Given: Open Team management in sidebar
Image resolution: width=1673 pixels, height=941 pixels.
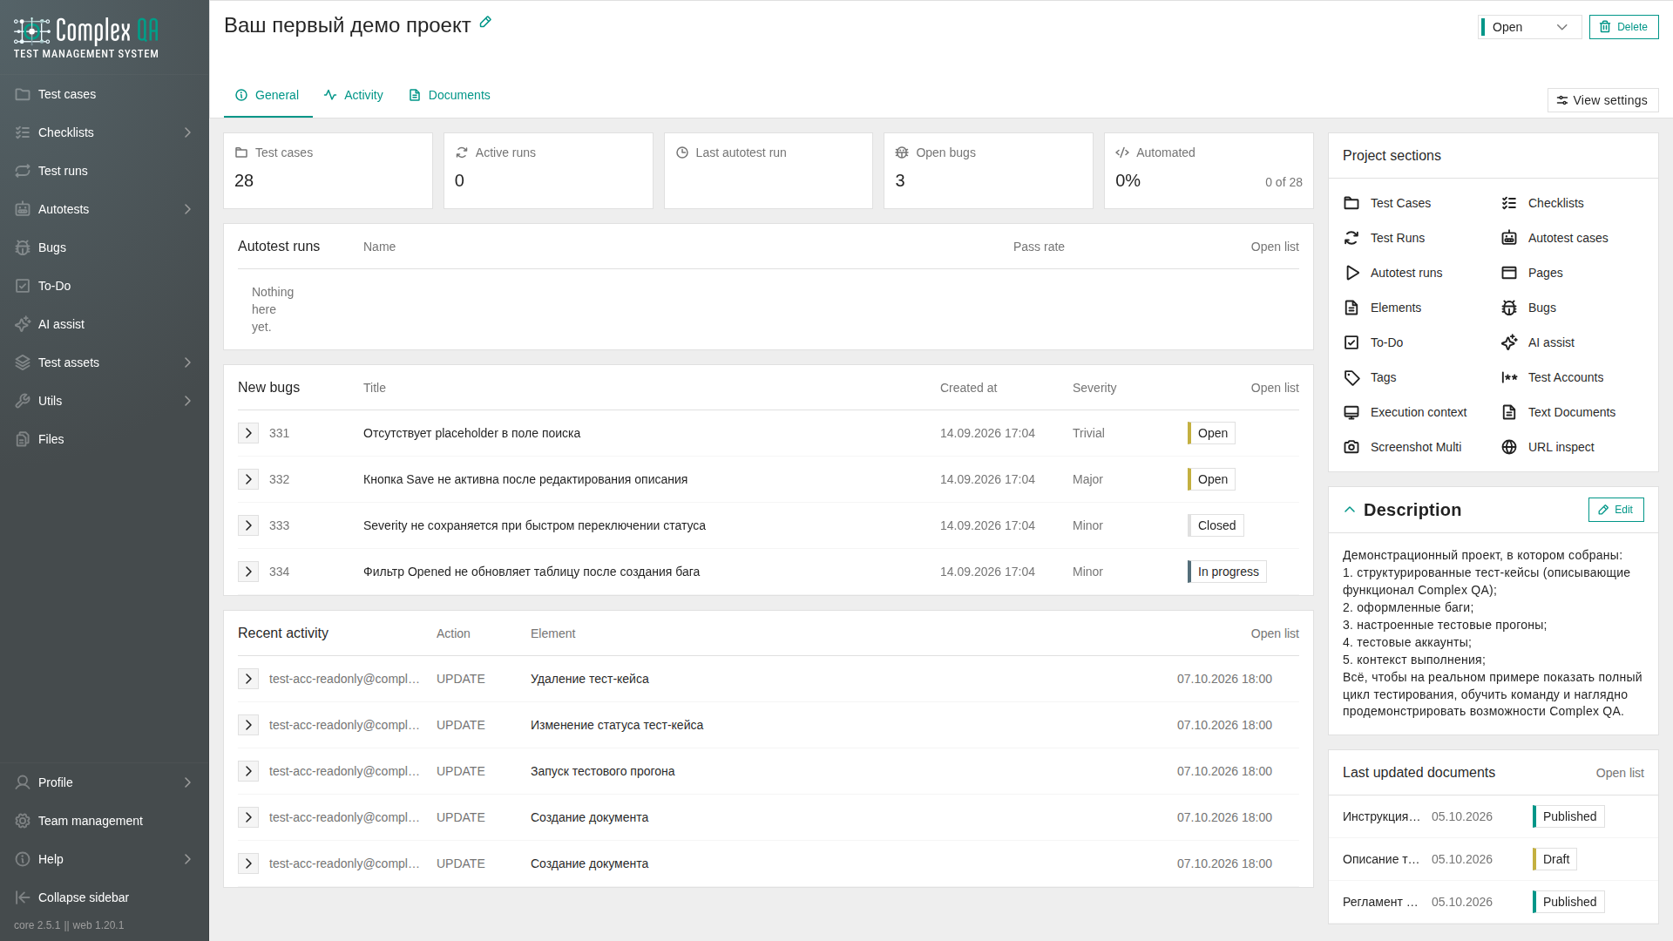Looking at the screenshot, I should (x=105, y=821).
